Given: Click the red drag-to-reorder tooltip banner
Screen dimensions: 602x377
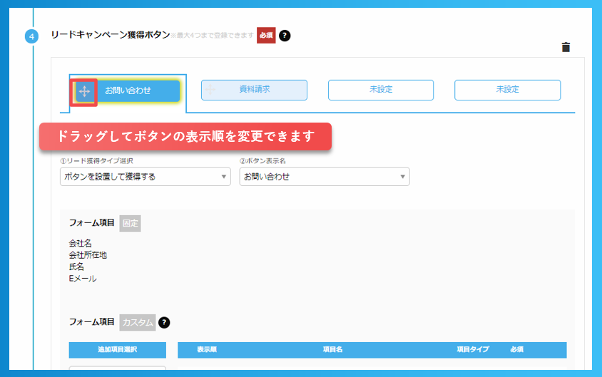Looking at the screenshot, I should point(185,136).
